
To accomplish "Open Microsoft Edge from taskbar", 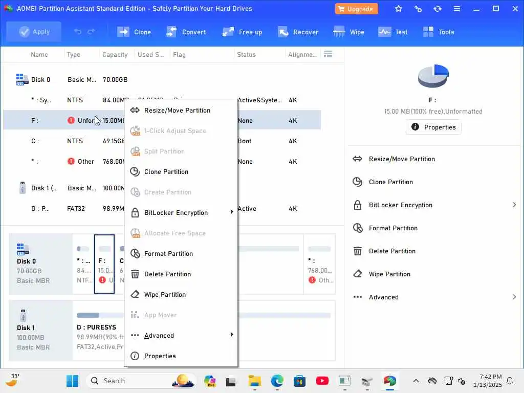I will tap(277, 381).
